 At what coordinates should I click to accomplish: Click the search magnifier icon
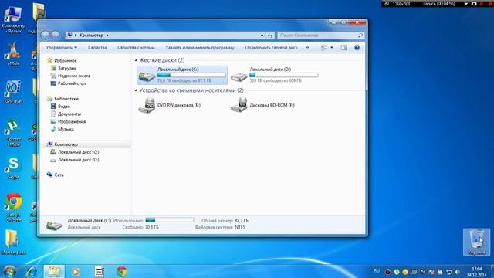(x=360, y=36)
